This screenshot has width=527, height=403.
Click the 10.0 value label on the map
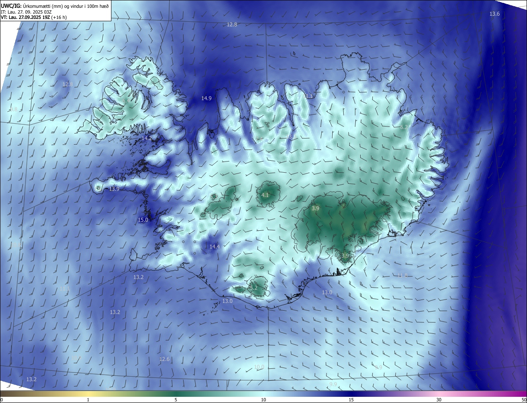click(x=259, y=367)
